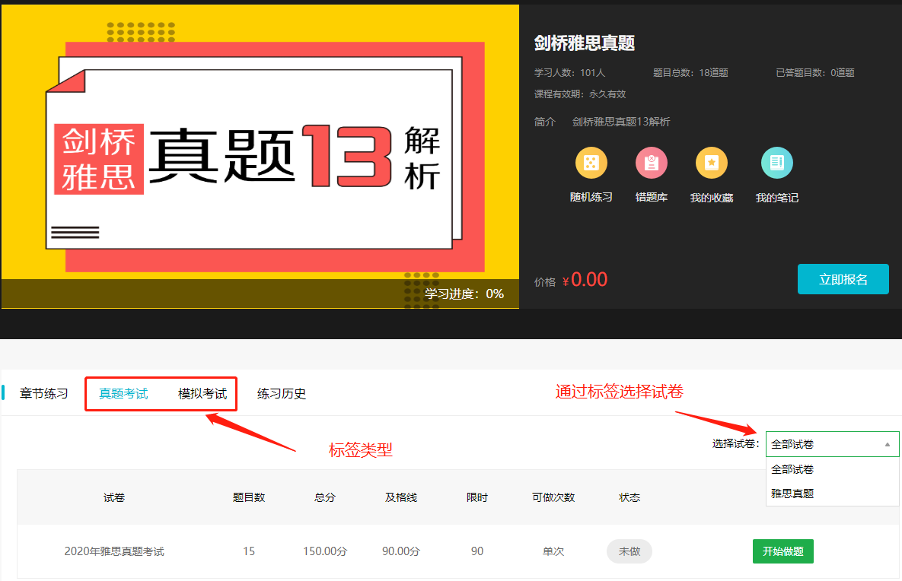Click the price ¥0.00 text
The image size is (902, 581).
[x=585, y=280]
